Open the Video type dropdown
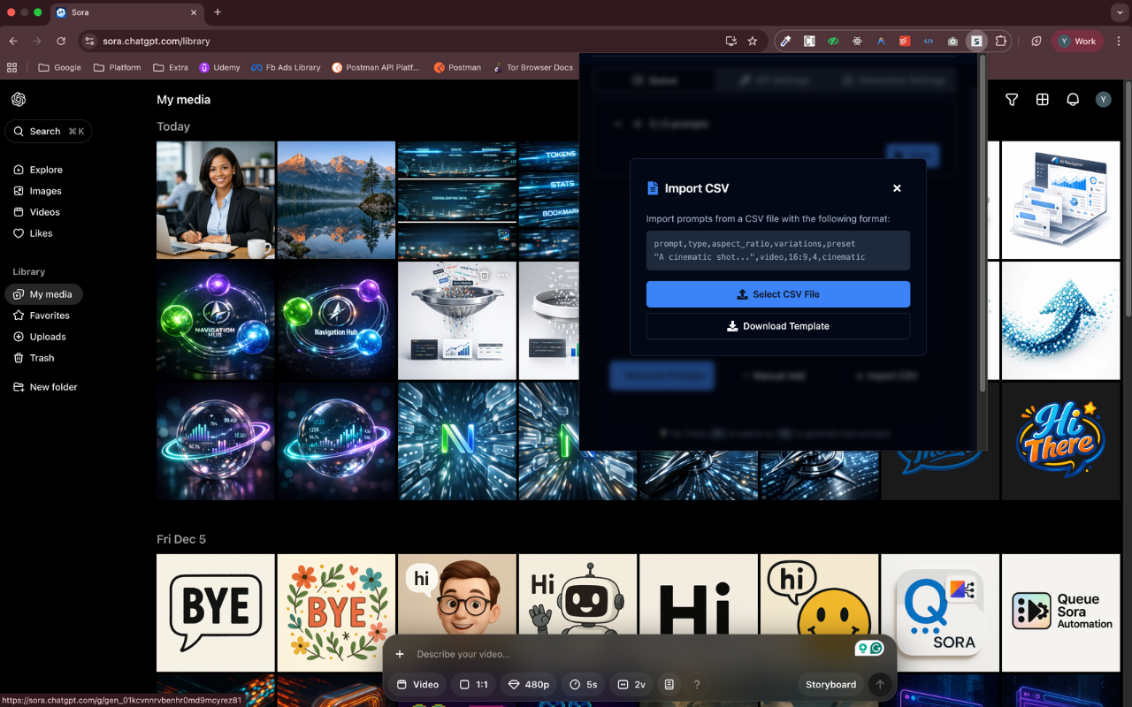This screenshot has height=707, width=1132. coord(417,685)
